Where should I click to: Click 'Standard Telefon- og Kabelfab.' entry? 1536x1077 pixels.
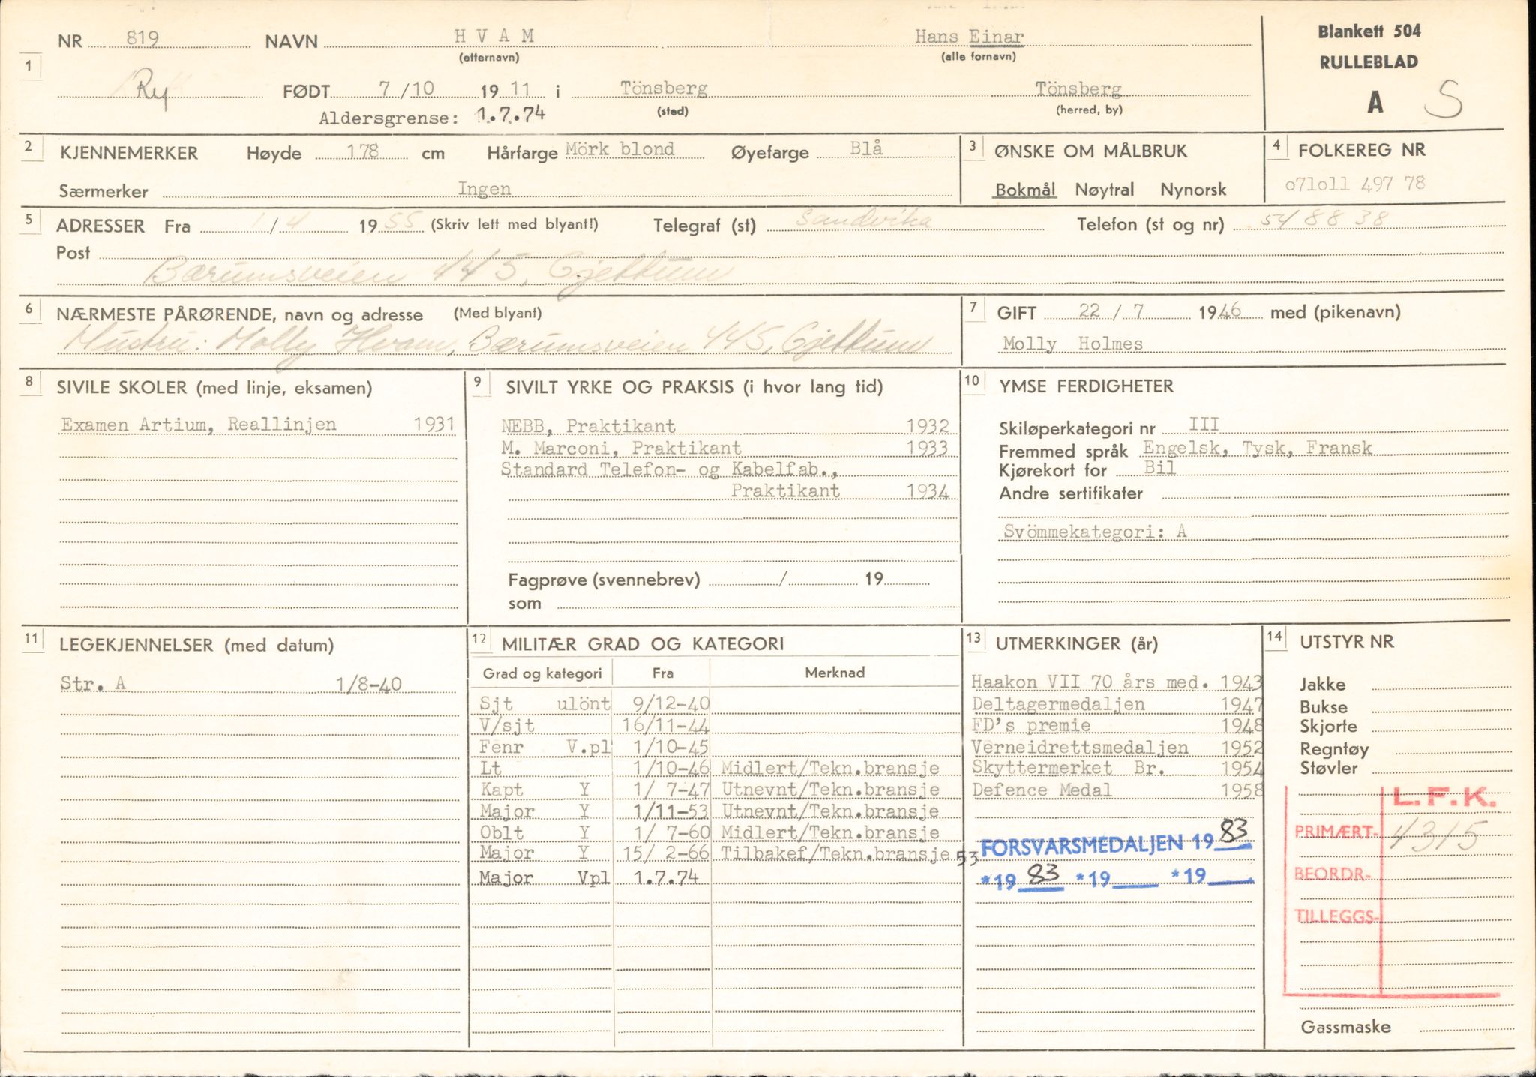point(669,470)
